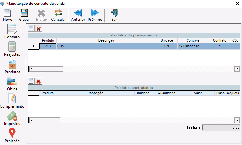
Task: Save with the Gravar floppy icon
Action: pos(24,13)
